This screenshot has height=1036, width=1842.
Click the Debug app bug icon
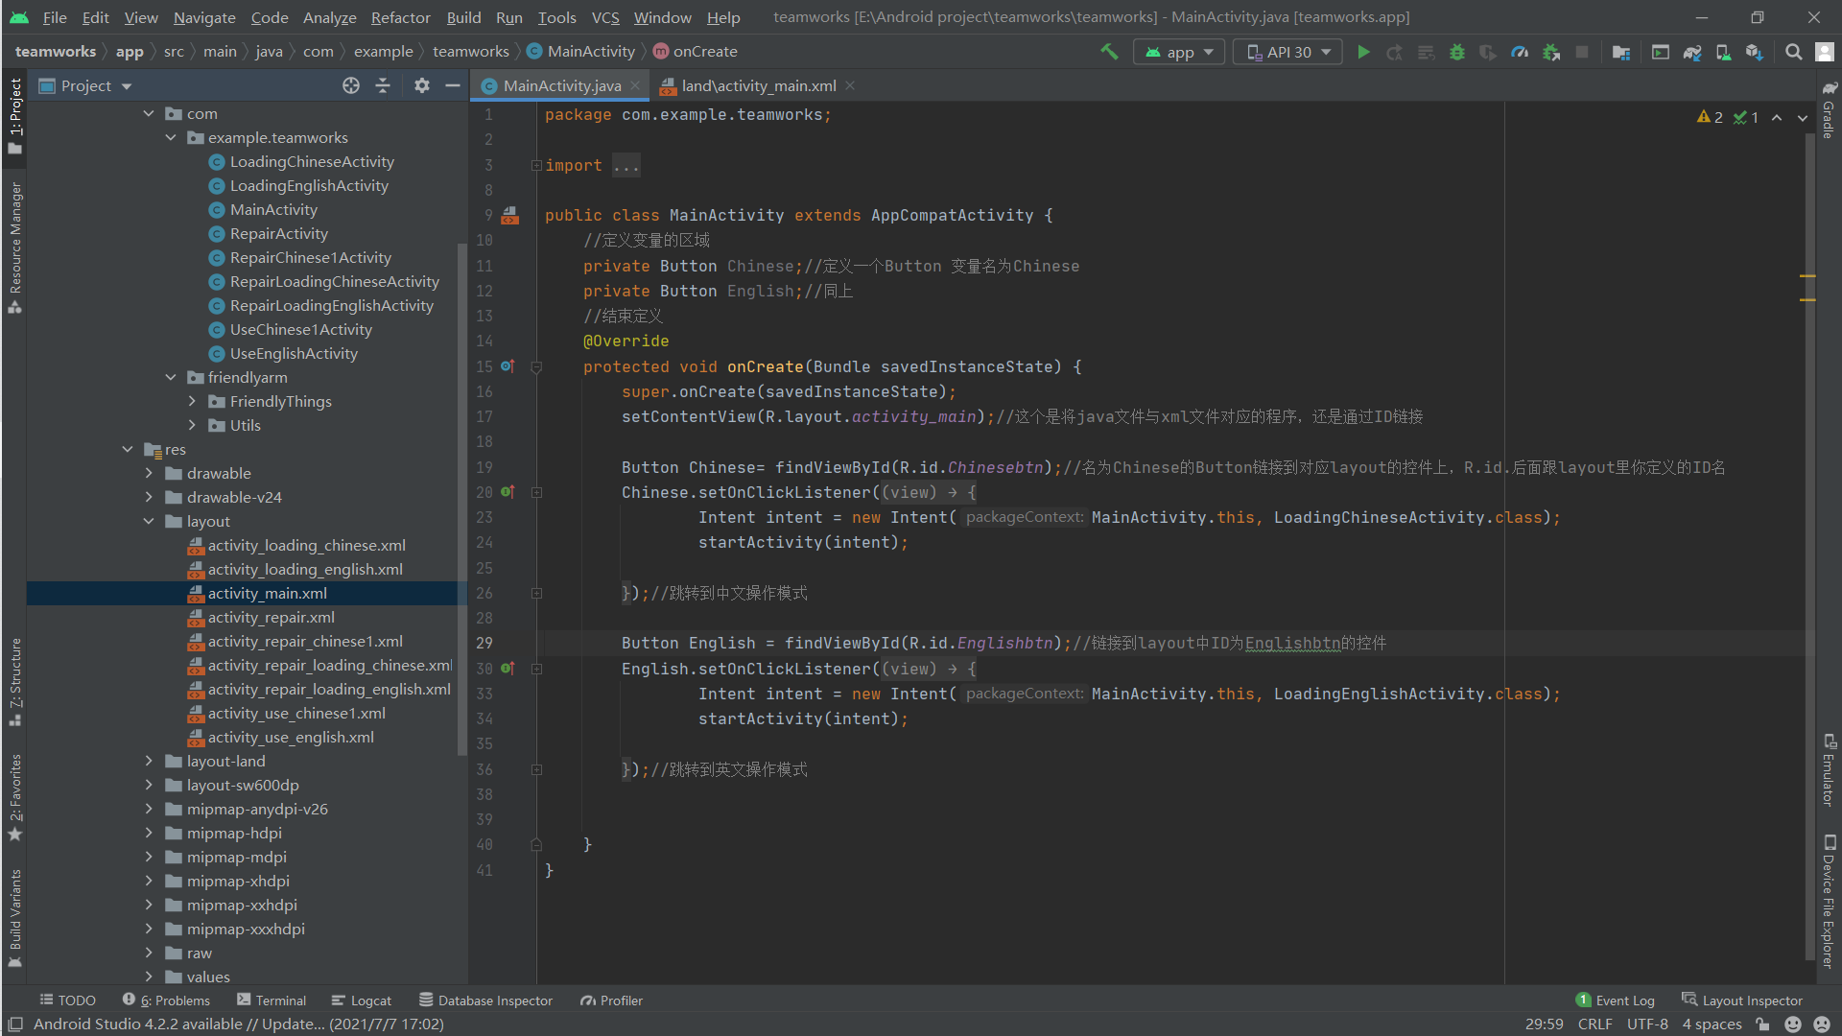coord(1457,52)
